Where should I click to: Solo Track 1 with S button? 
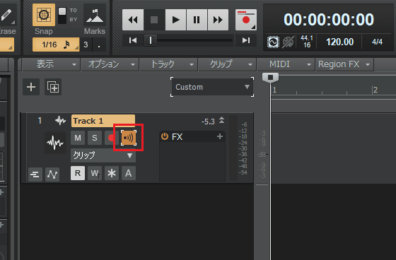click(95, 138)
